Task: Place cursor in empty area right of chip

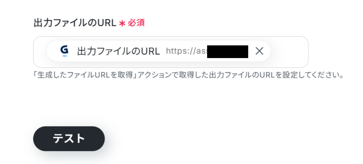Action: pos(289,52)
